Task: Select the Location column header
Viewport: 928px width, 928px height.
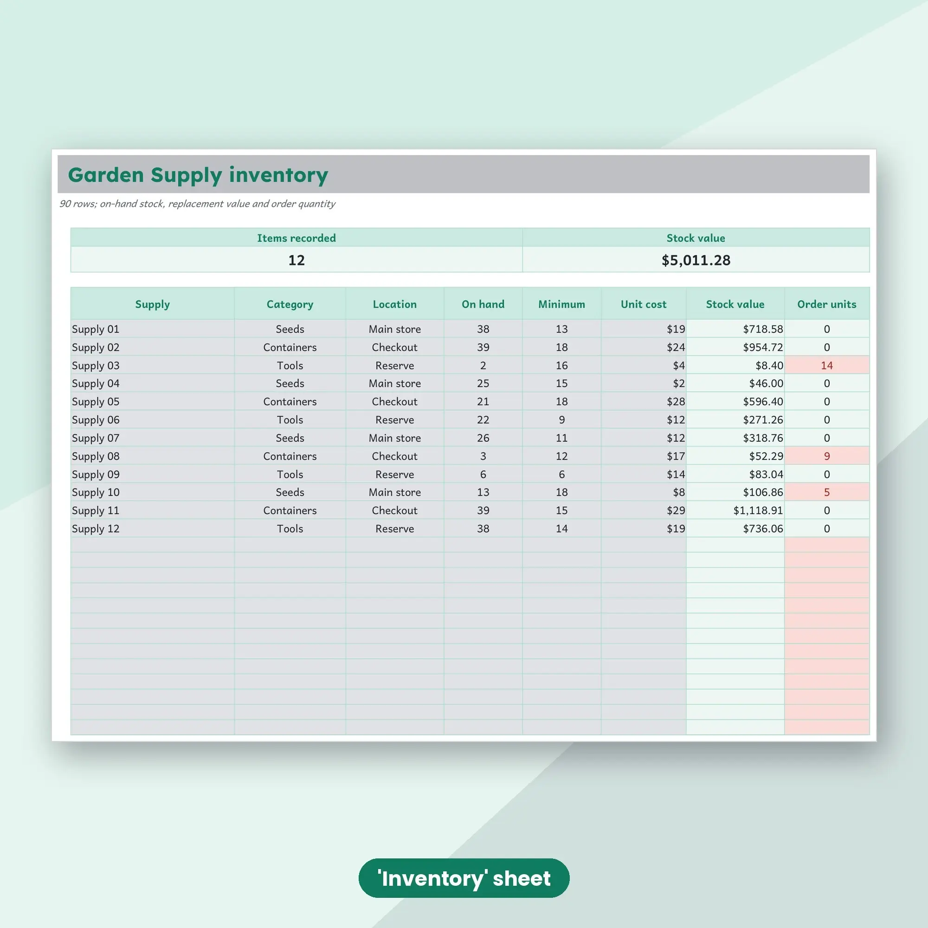Action: [394, 304]
